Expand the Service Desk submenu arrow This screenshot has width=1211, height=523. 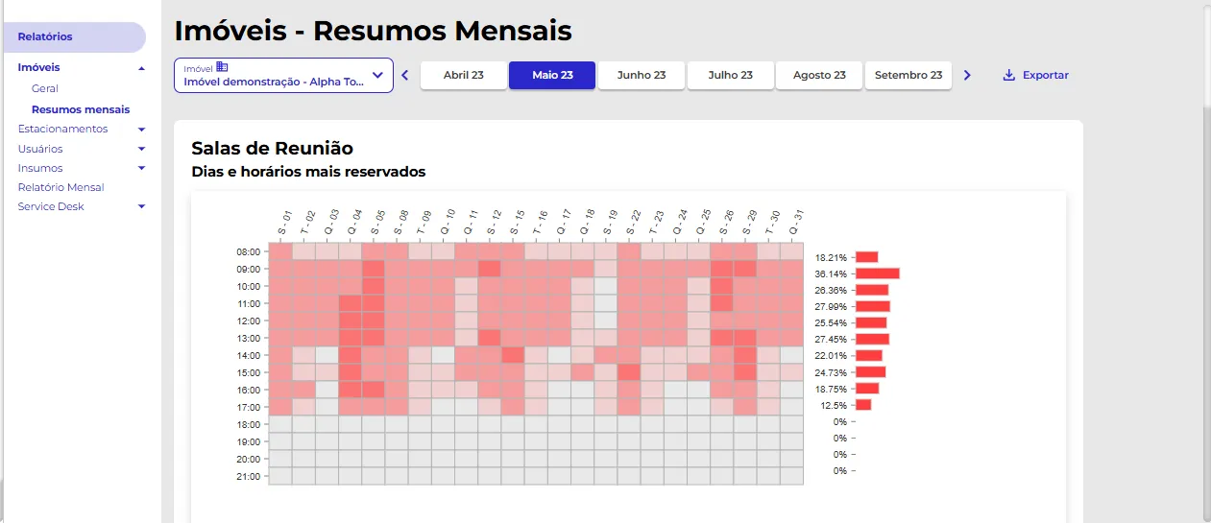coord(141,206)
